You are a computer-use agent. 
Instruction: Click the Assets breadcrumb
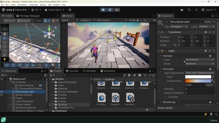tap(97, 79)
